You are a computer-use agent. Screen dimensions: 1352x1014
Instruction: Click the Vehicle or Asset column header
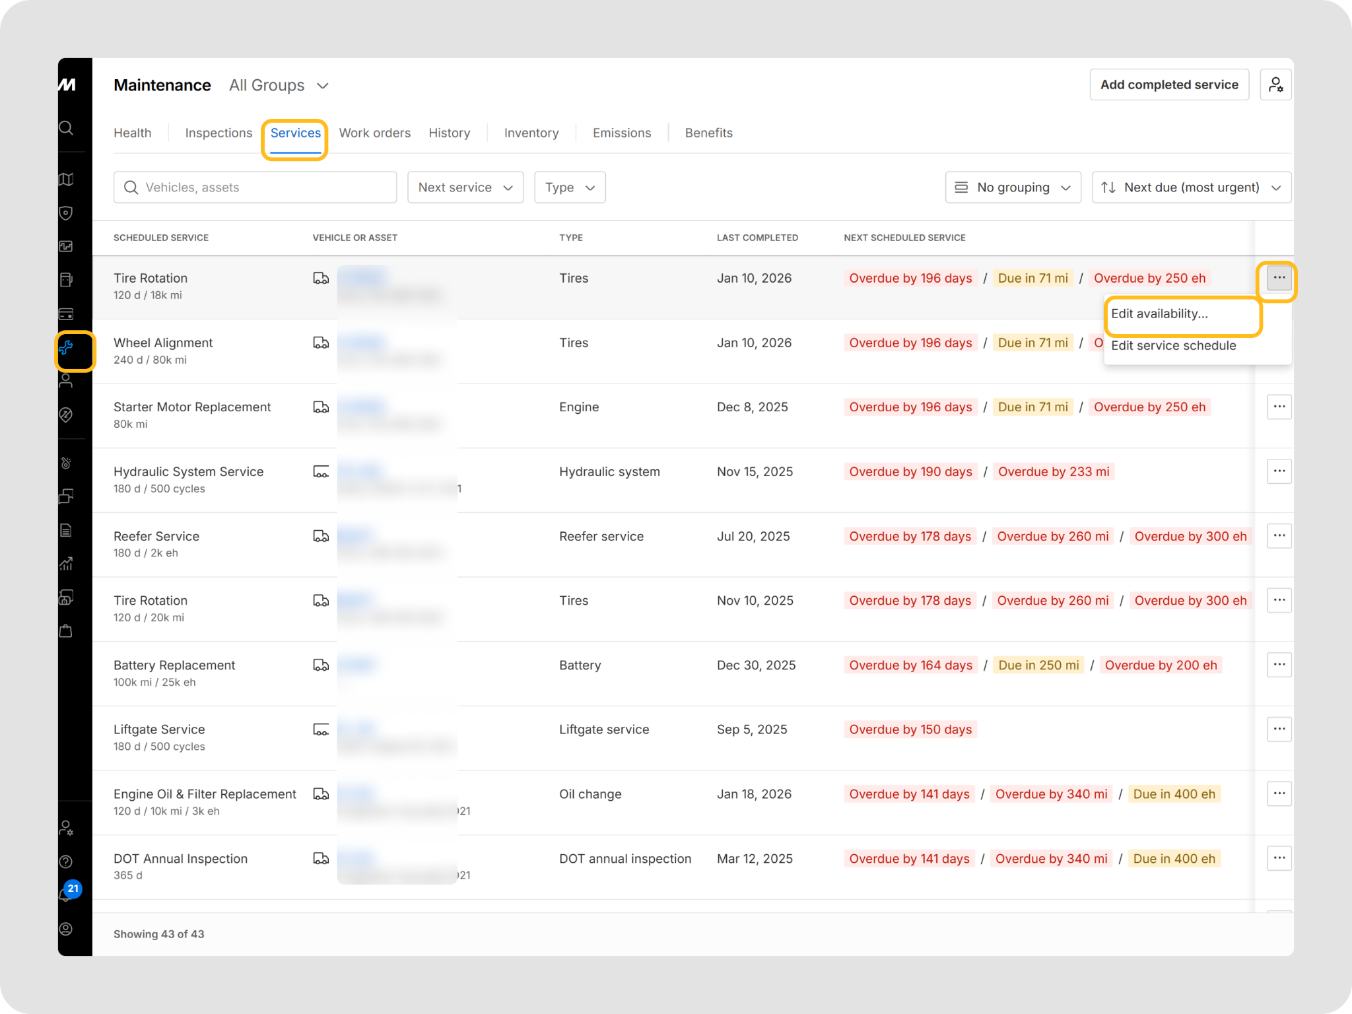pos(355,238)
